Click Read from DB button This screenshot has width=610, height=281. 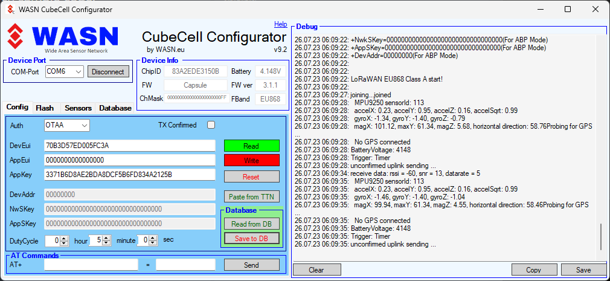(x=251, y=224)
